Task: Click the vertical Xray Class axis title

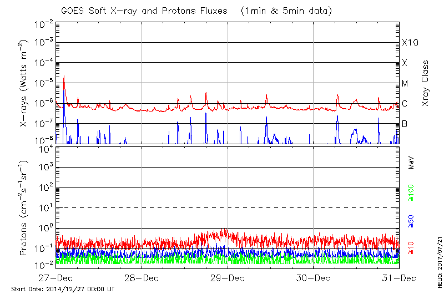Action: tap(425, 83)
